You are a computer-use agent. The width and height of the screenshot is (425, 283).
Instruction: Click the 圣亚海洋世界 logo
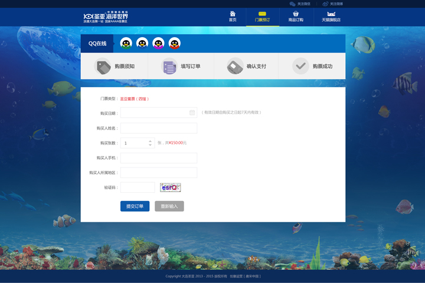click(106, 17)
